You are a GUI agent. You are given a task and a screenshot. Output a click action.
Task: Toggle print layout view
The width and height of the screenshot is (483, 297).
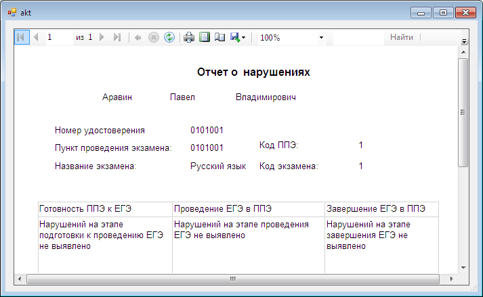(204, 38)
